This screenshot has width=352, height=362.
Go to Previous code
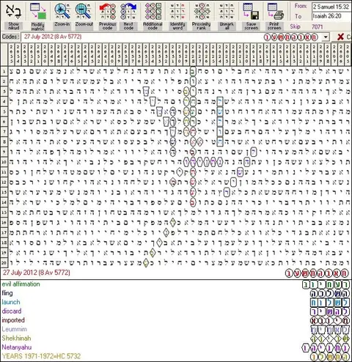108,12
